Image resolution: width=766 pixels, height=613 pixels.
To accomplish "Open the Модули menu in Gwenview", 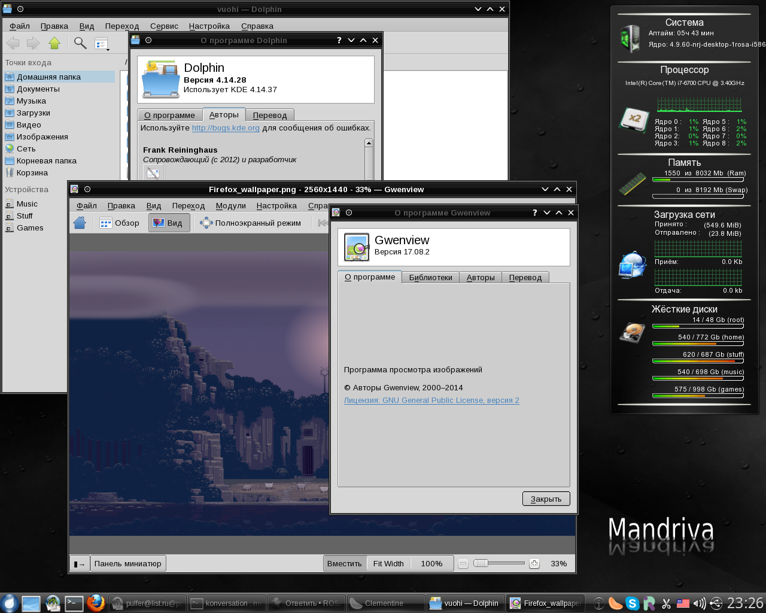I will 231,205.
